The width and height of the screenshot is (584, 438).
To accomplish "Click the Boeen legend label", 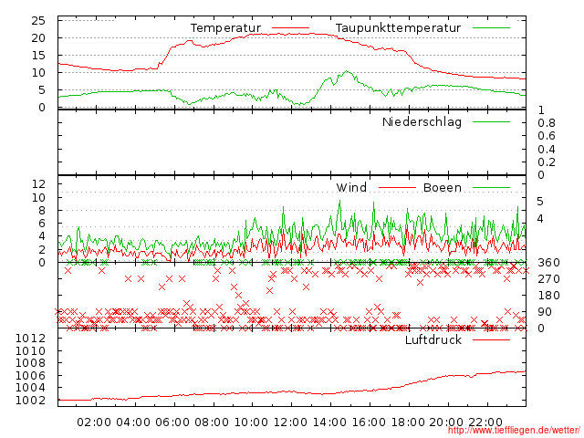I will click(443, 188).
